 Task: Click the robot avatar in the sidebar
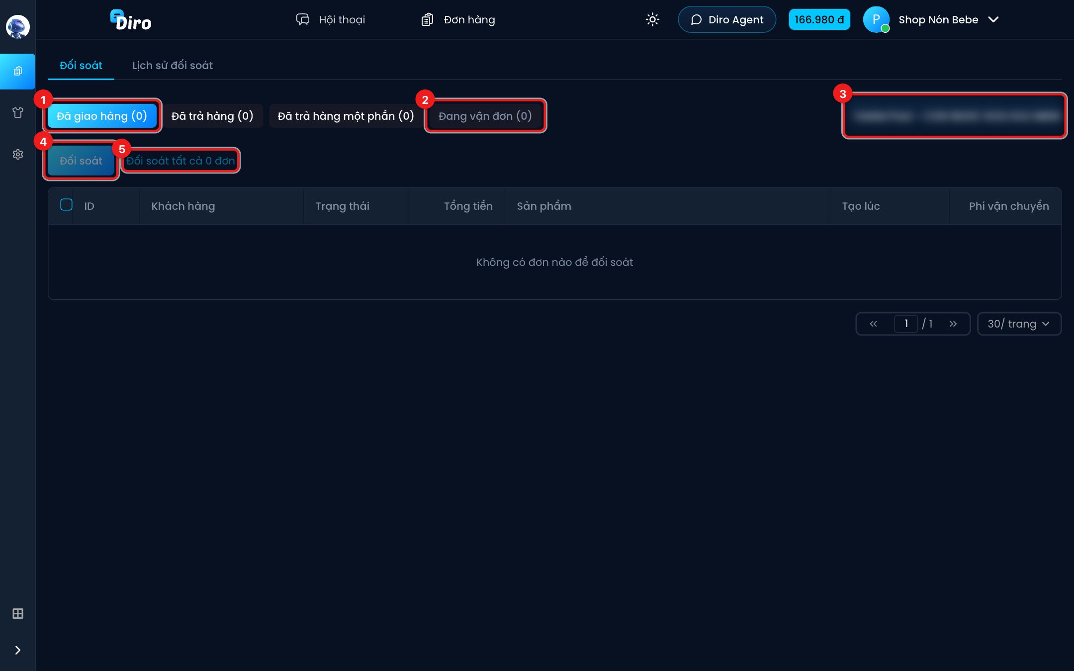(17, 26)
